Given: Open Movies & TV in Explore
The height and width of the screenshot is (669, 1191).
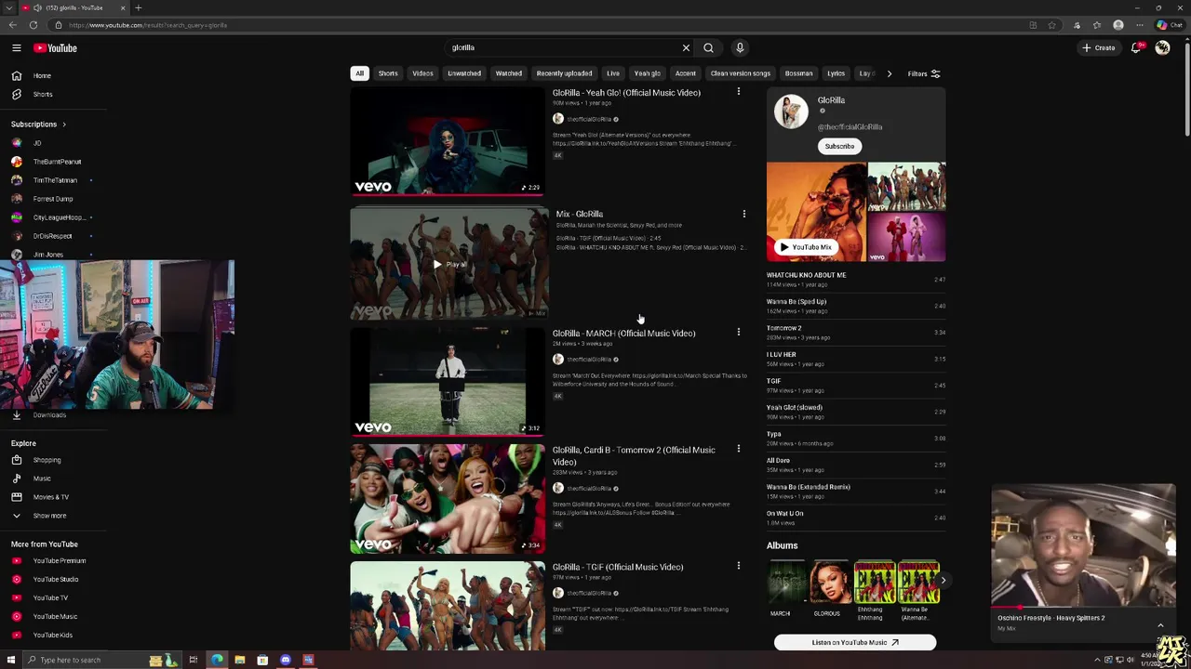Looking at the screenshot, I should tap(50, 497).
